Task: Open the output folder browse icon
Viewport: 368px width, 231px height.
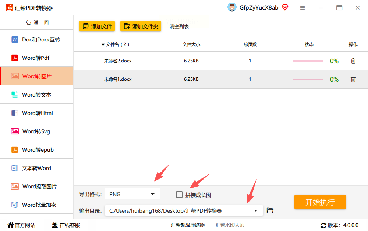Action: pyautogui.click(x=270, y=211)
